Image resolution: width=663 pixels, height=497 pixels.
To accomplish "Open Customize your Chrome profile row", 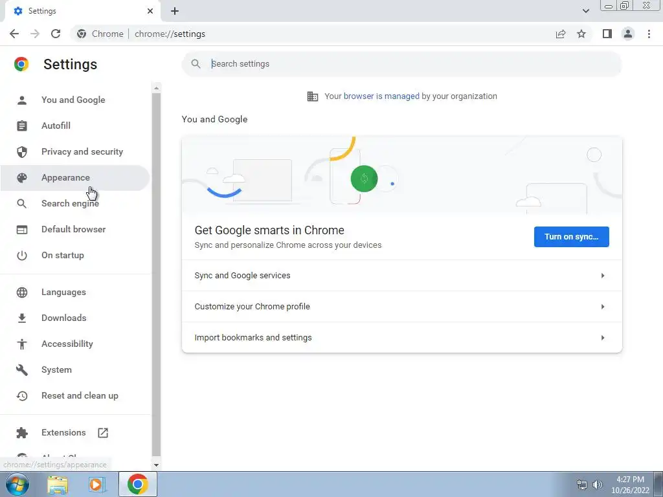I will (401, 306).
